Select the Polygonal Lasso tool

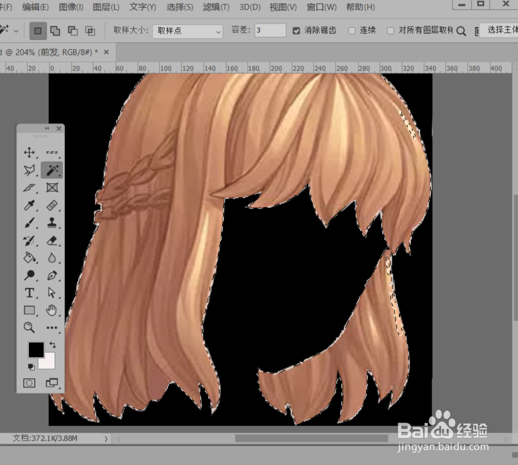[30, 170]
